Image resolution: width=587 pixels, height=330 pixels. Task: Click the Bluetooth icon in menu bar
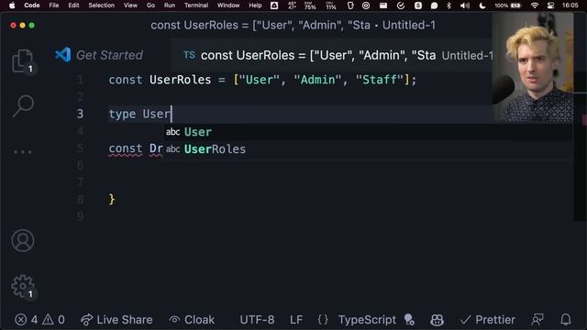point(449,5)
